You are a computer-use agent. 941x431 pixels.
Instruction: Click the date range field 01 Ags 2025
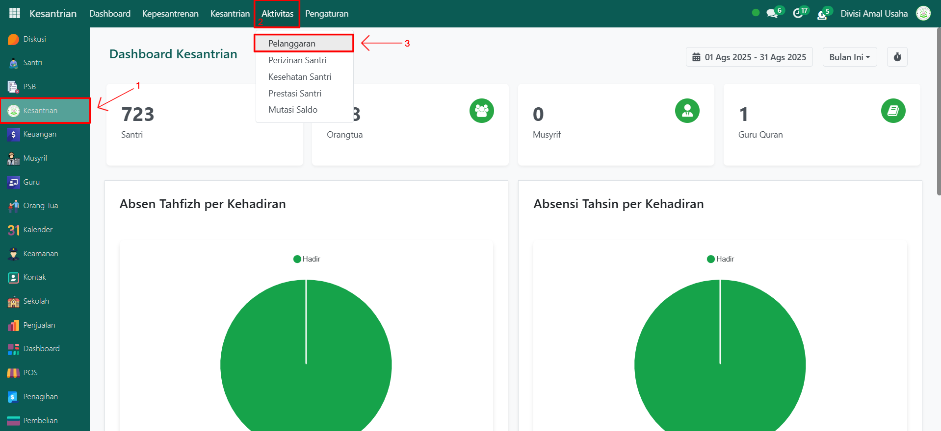[749, 57]
